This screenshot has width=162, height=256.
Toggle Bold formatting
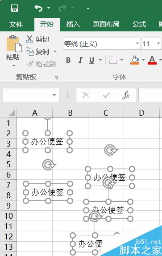68,60
